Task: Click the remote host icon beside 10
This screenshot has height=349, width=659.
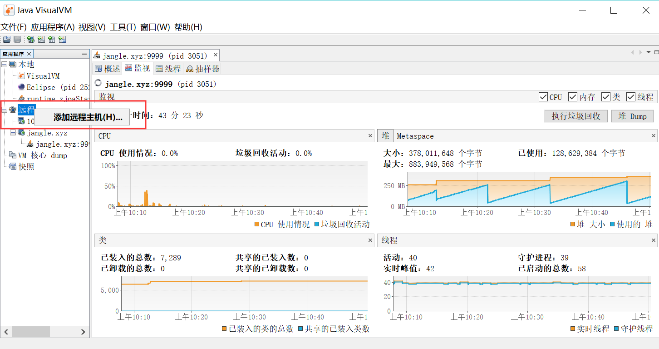Action: point(21,121)
